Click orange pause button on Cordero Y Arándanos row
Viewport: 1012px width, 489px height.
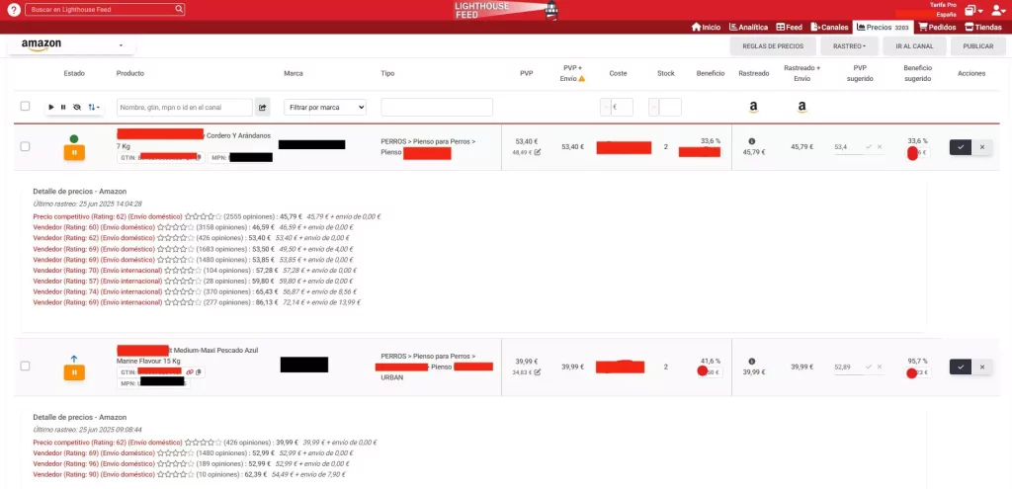pos(74,153)
